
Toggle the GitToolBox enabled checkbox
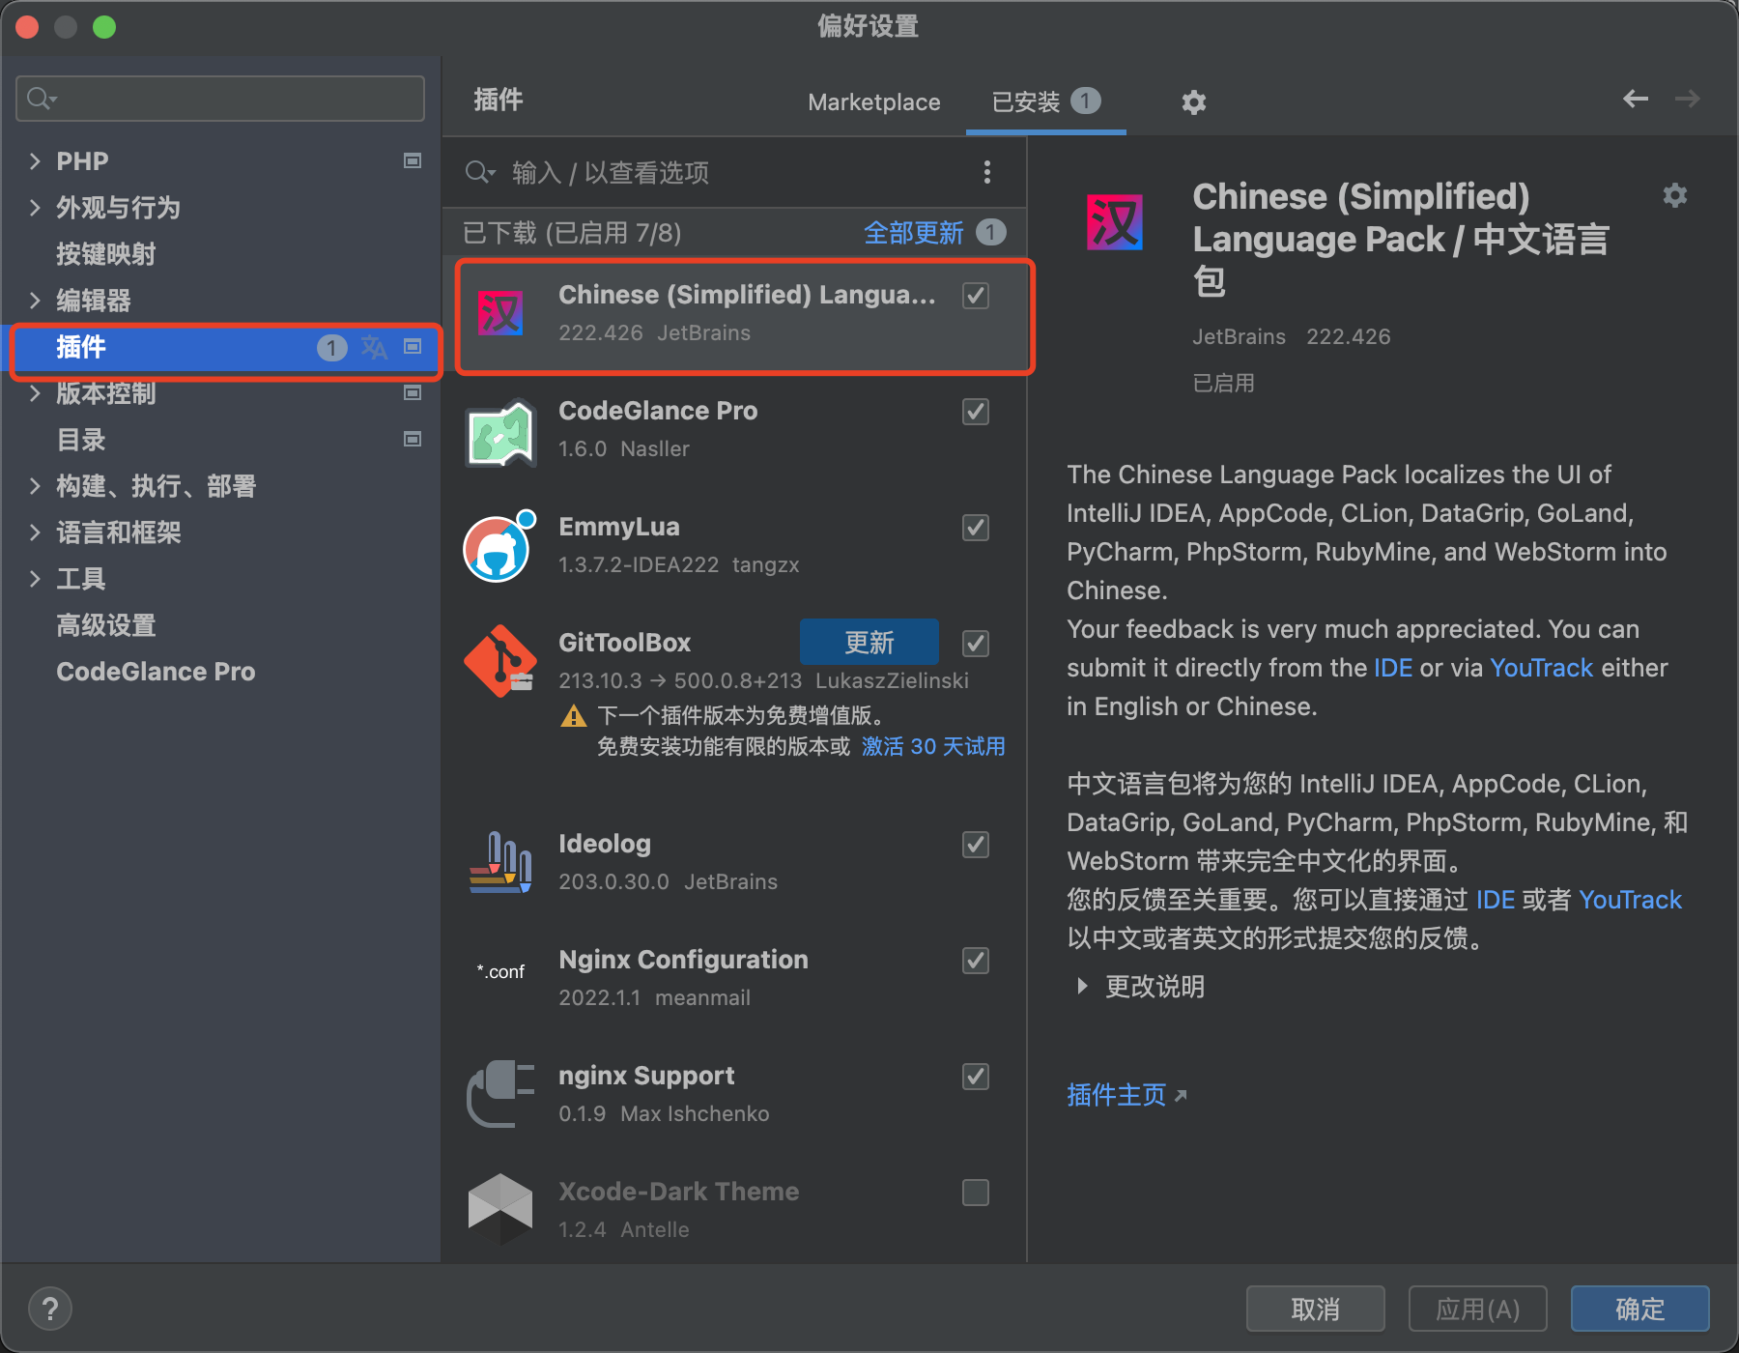pos(976,644)
